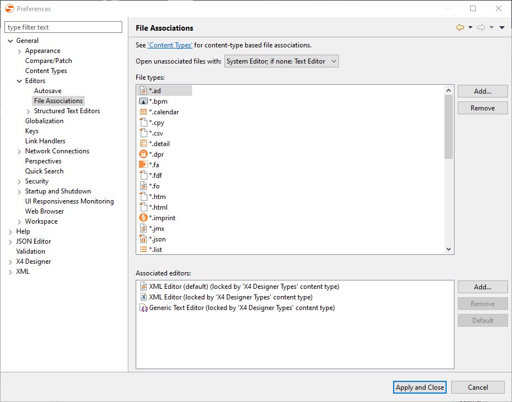Click the file types list scrollbar
The width and height of the screenshot is (512, 402).
pos(448,127)
